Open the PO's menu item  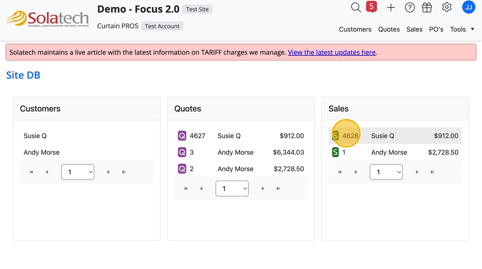(436, 29)
